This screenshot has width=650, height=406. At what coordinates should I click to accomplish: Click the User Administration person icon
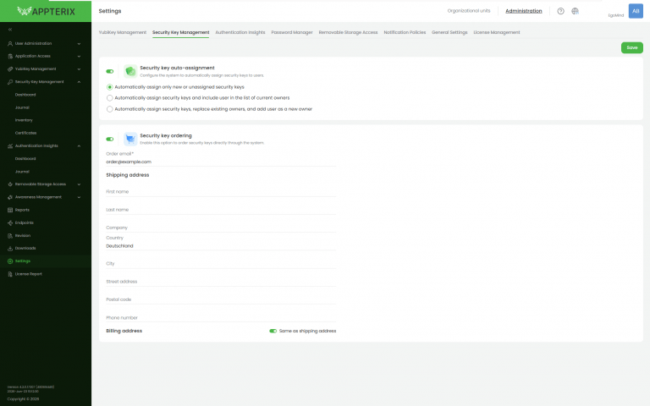10,43
